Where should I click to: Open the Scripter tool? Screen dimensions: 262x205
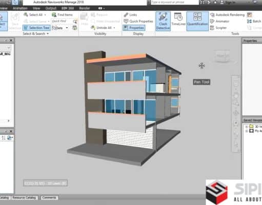[x=218, y=28]
